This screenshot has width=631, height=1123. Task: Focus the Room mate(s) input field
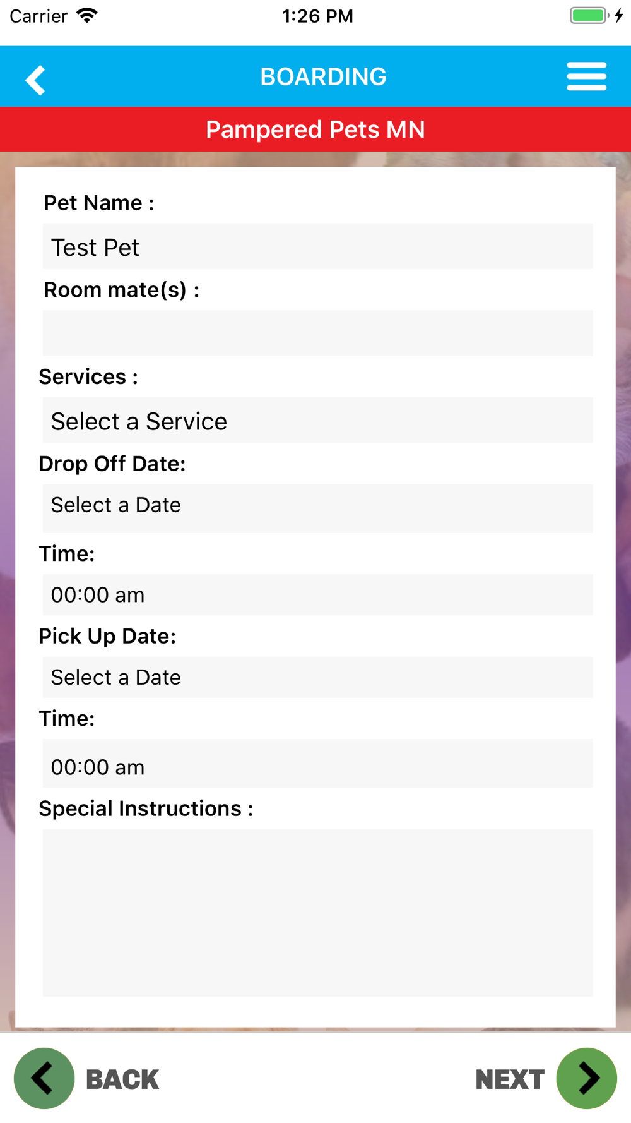click(317, 333)
